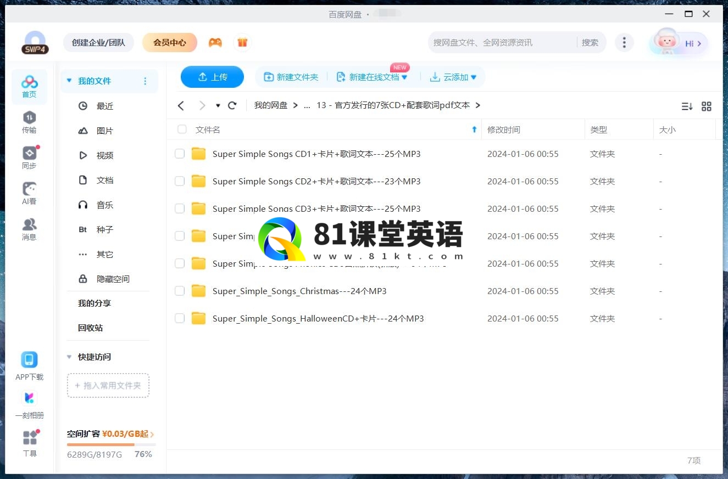
Task: Tick the select-all checkbox in the header
Action: 182,129
